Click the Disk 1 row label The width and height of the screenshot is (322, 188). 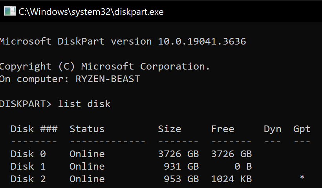pyautogui.click(x=28, y=167)
